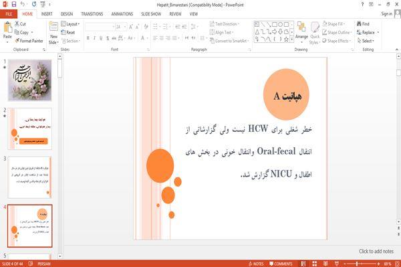This screenshot has width=401, height=267.
Task: Select slide 2 thumbnail
Action: pyautogui.click(x=30, y=128)
